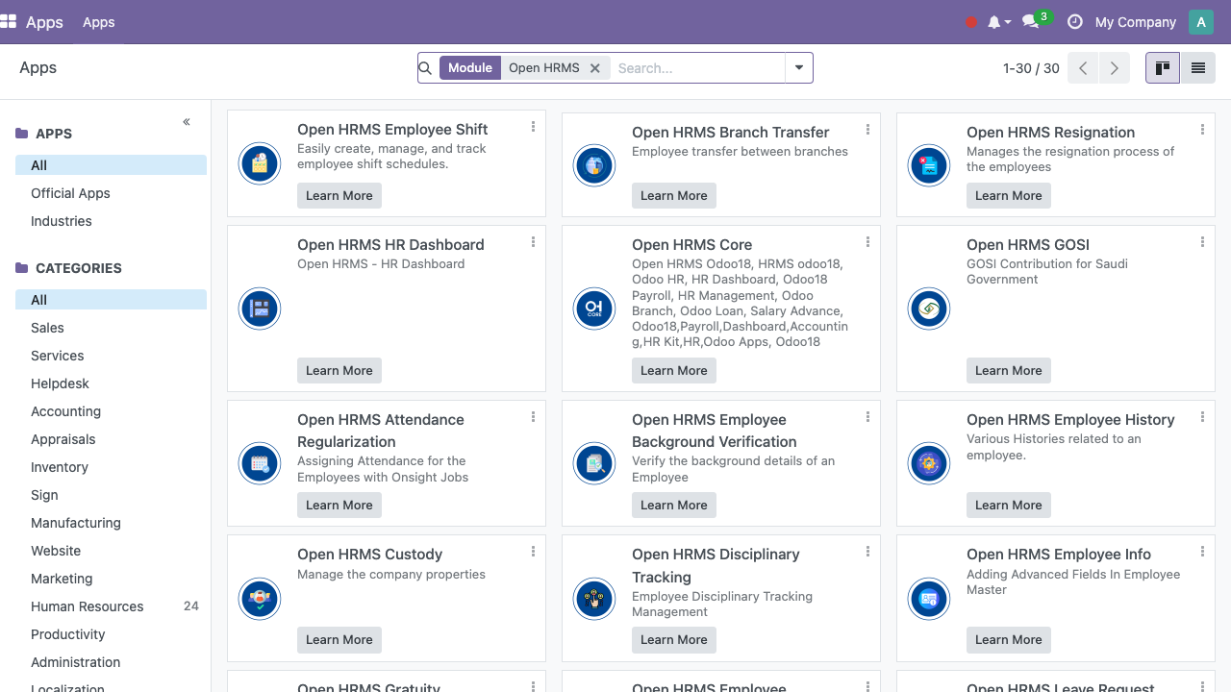This screenshot has width=1231, height=692.
Task: Open the notifications bell icon
Action: (994, 22)
